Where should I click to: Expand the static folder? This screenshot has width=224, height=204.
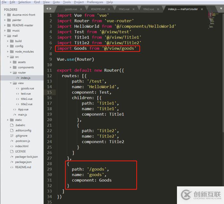pyautogui.click(x=8, y=120)
